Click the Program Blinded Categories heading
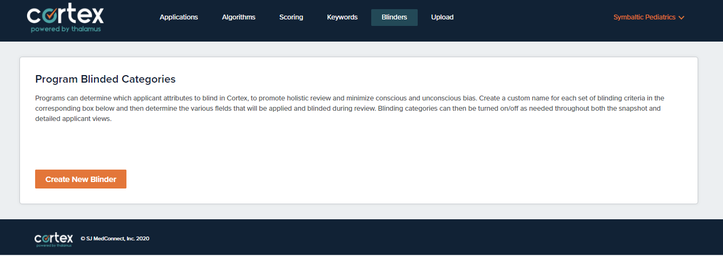The height and width of the screenshot is (256, 723). click(x=105, y=79)
